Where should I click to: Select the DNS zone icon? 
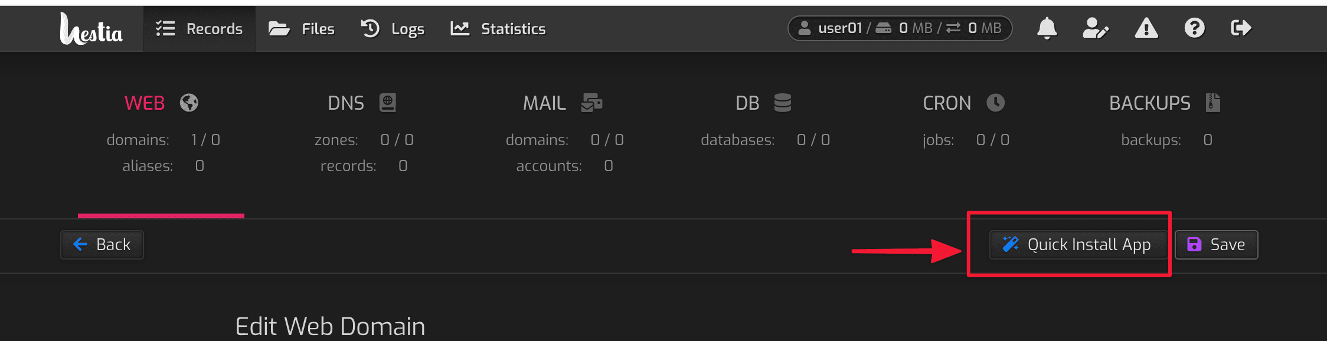[387, 101]
